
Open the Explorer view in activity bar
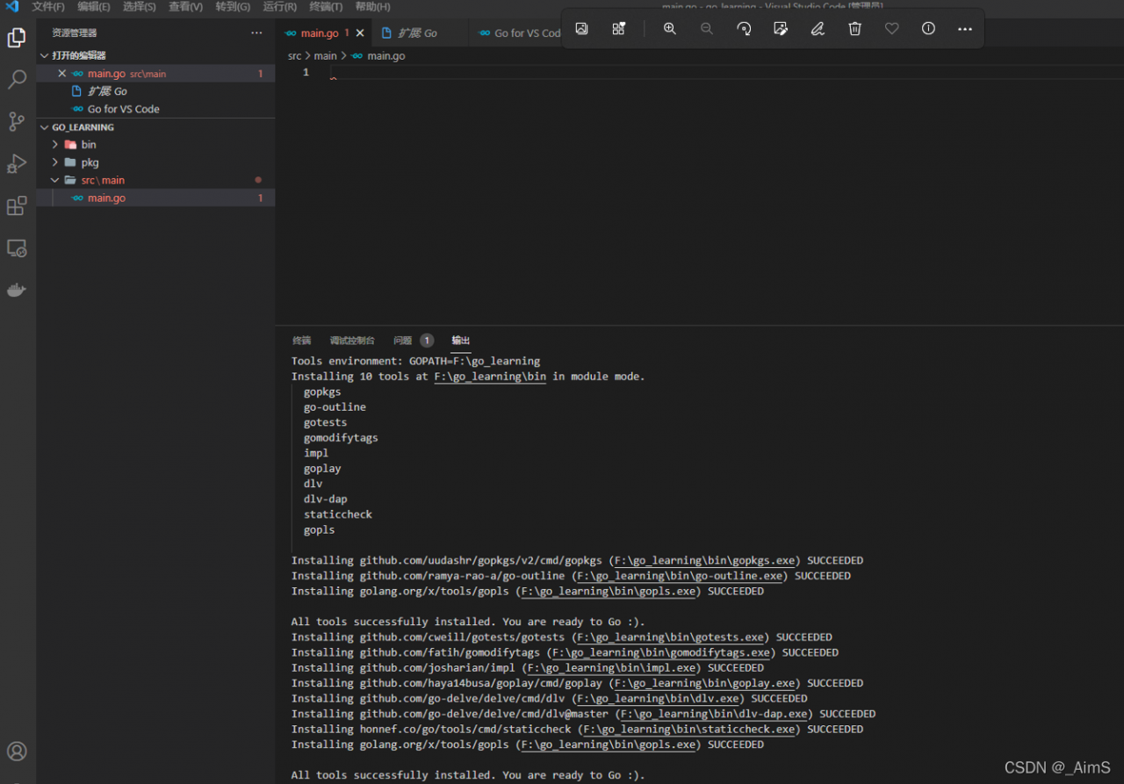(x=17, y=38)
